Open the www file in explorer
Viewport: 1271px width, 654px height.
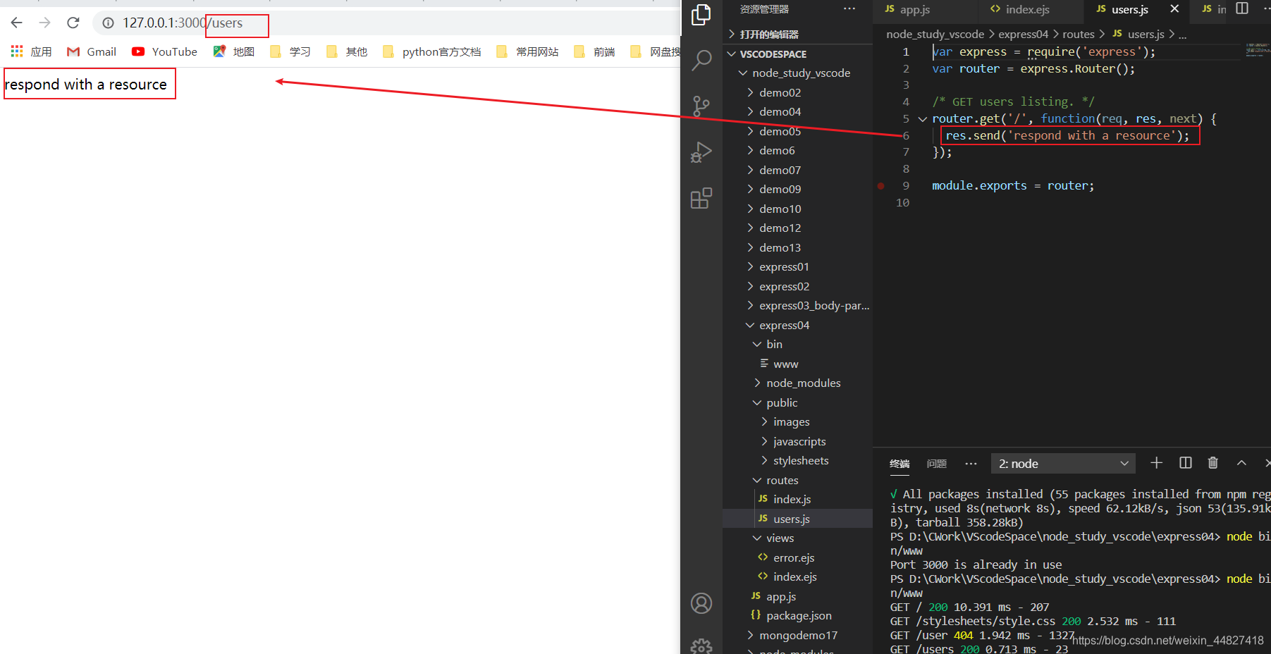[797, 364]
